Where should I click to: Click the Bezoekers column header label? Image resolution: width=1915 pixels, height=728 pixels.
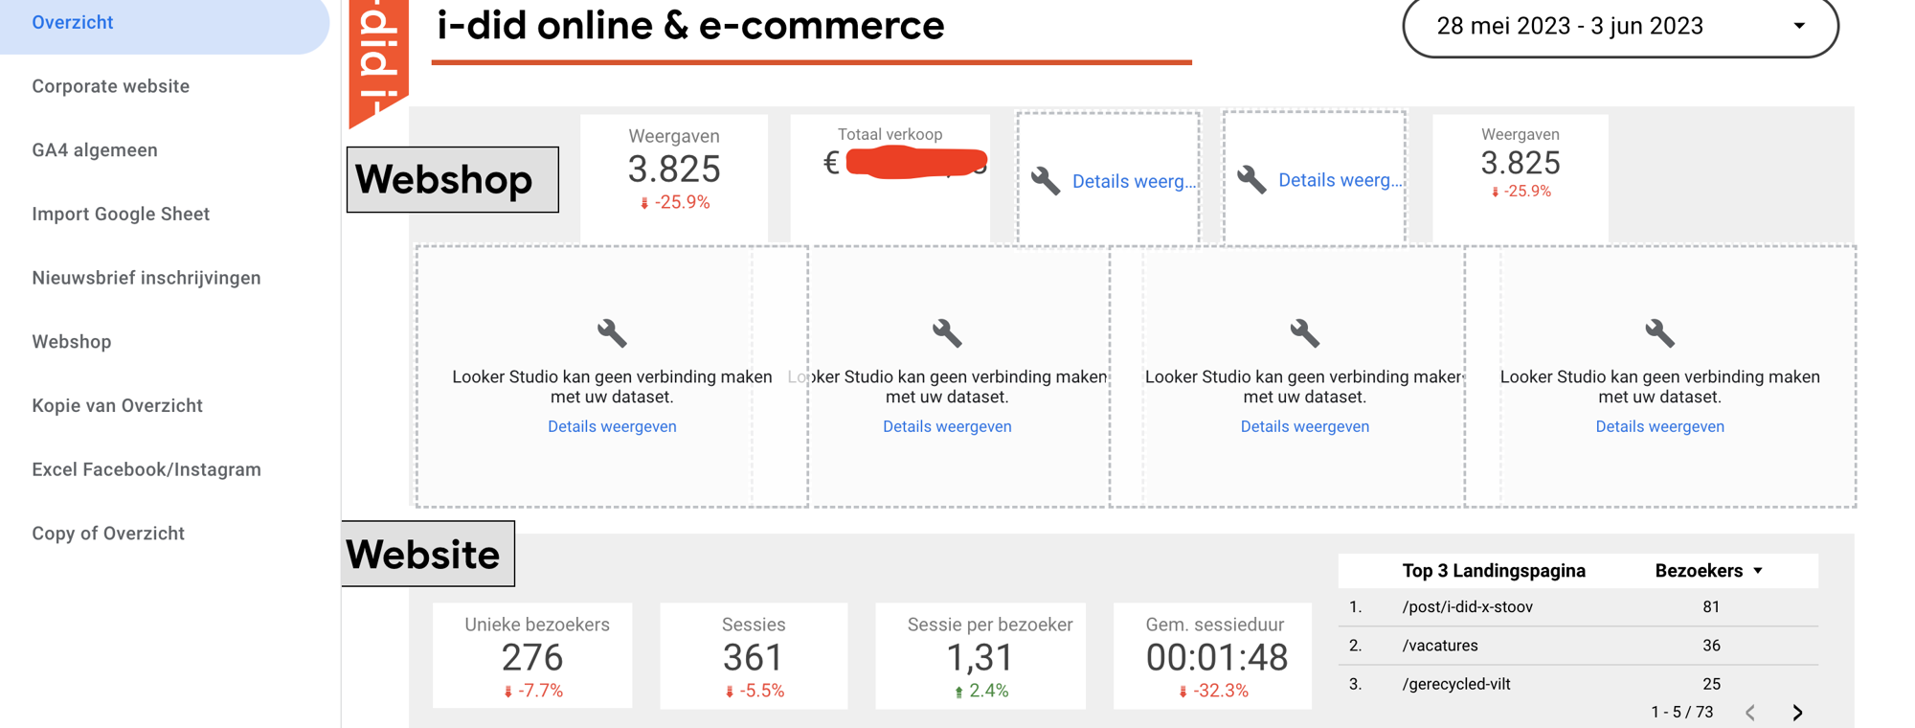pyautogui.click(x=1699, y=571)
